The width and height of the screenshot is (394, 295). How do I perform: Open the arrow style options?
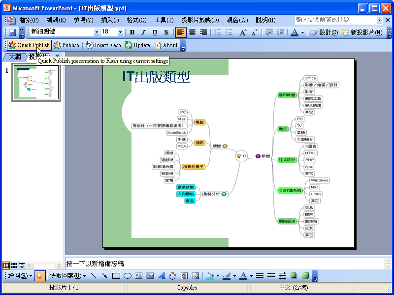[282, 276]
